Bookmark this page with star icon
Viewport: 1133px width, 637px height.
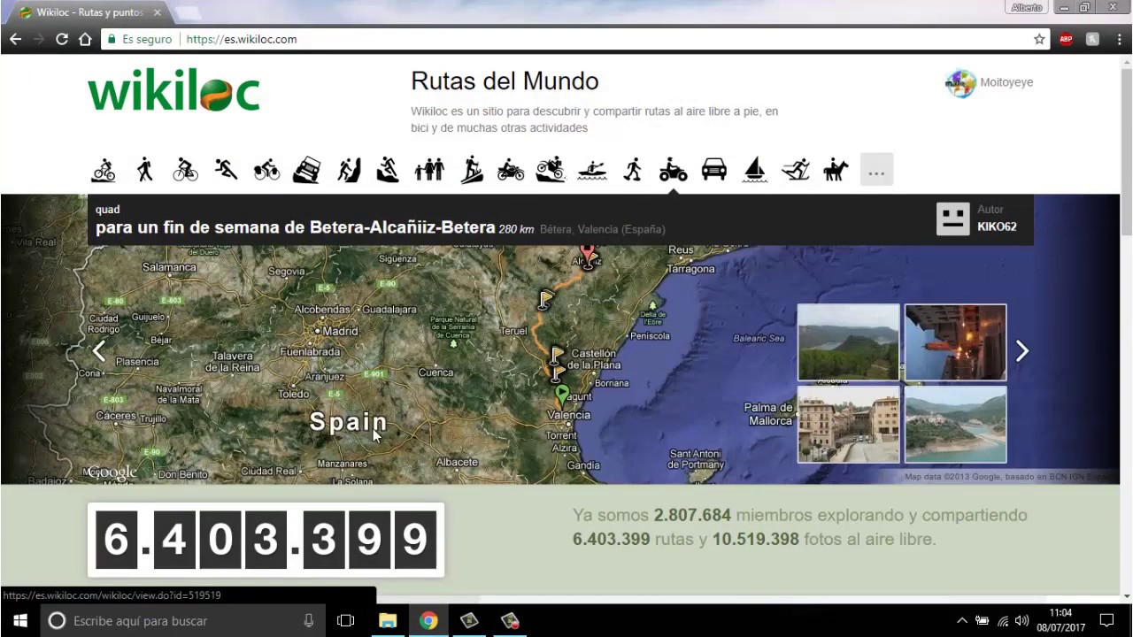(1039, 39)
